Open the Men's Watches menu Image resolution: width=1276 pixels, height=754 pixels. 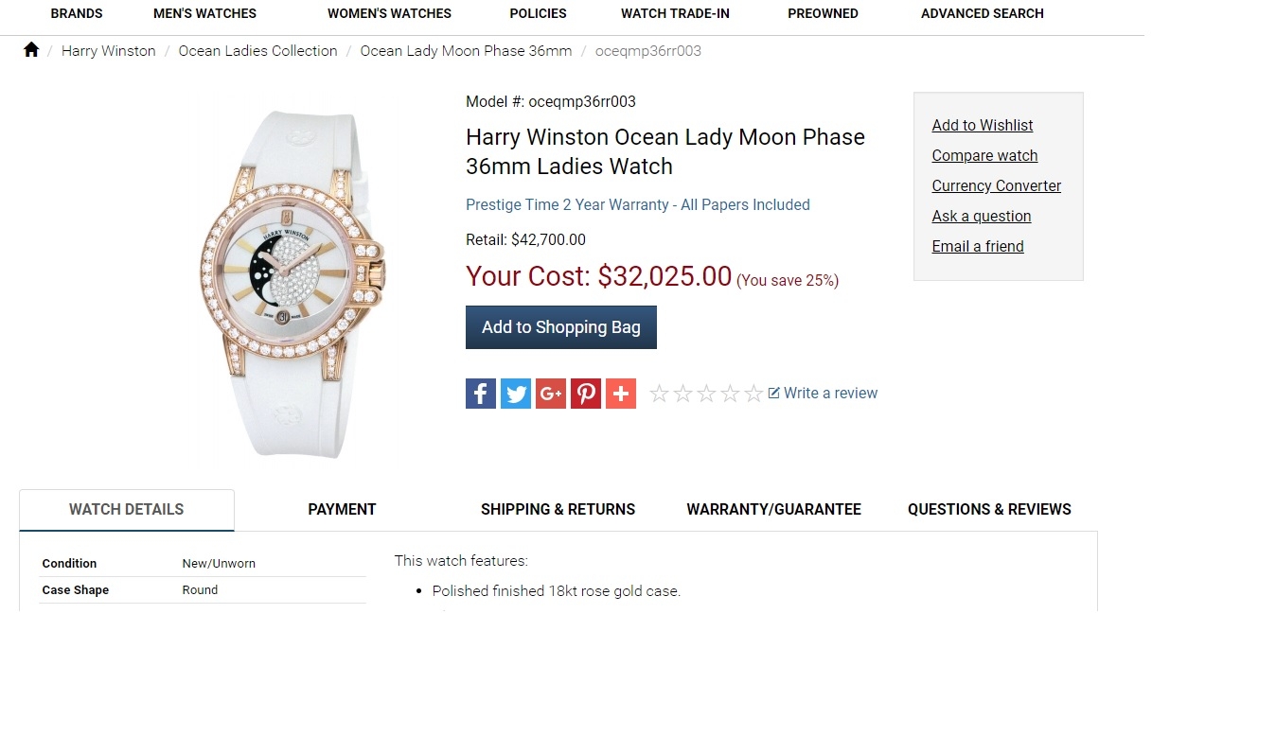click(204, 13)
